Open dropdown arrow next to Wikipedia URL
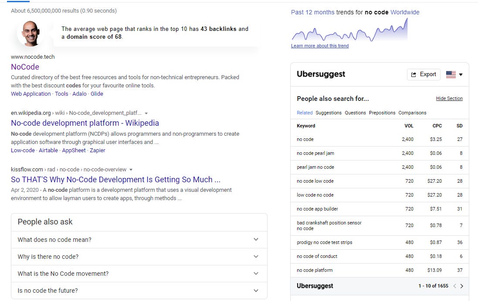Screen dimensions: 478x301 [146, 113]
